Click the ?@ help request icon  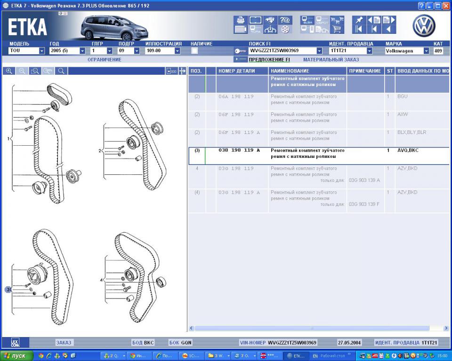pyautogui.click(x=285, y=20)
